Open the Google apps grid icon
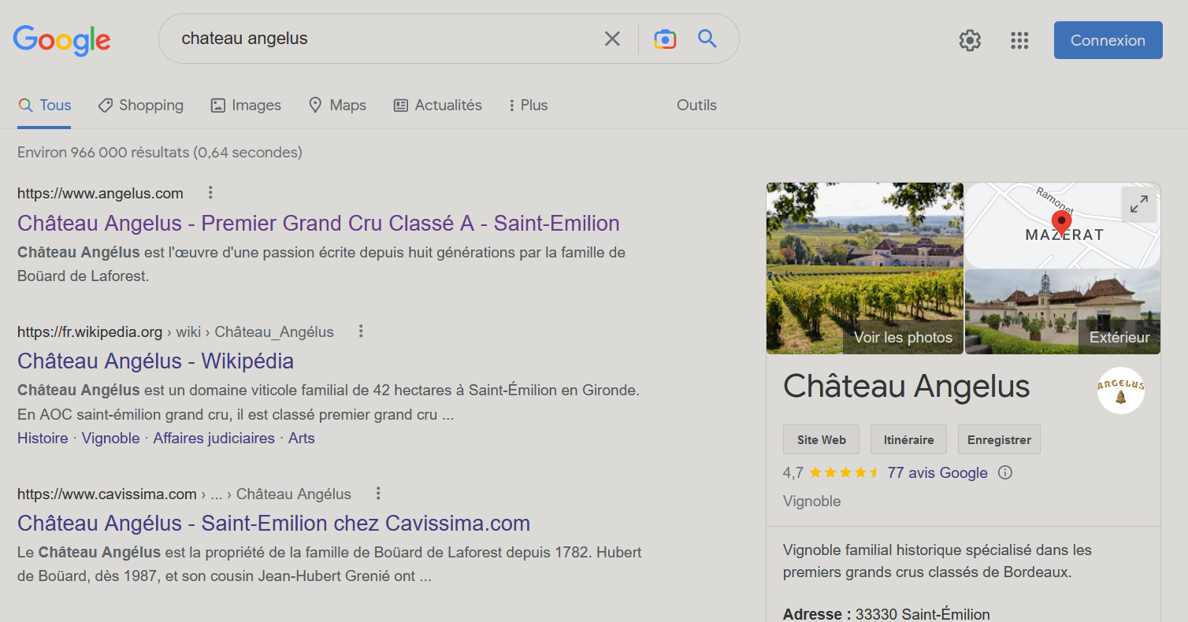The image size is (1188, 622). point(1019,40)
